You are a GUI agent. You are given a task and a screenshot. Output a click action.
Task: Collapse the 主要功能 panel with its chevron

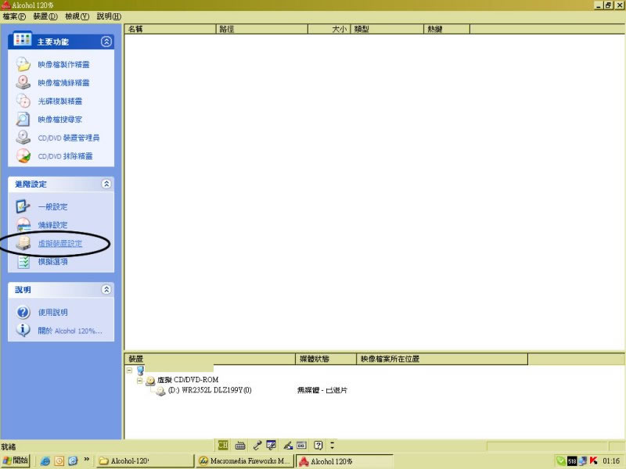106,41
